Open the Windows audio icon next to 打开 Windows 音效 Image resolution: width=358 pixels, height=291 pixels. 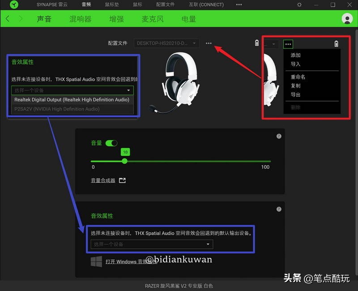click(96, 261)
